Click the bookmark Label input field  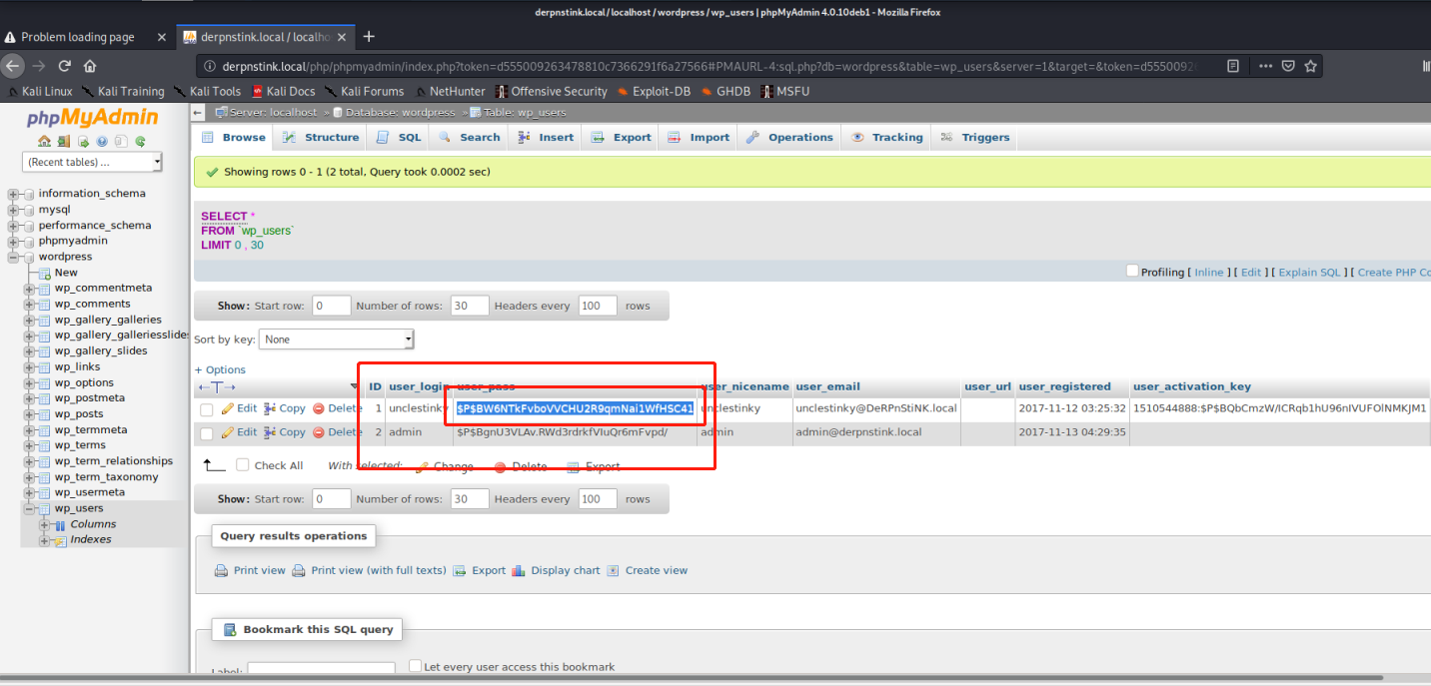click(x=321, y=669)
